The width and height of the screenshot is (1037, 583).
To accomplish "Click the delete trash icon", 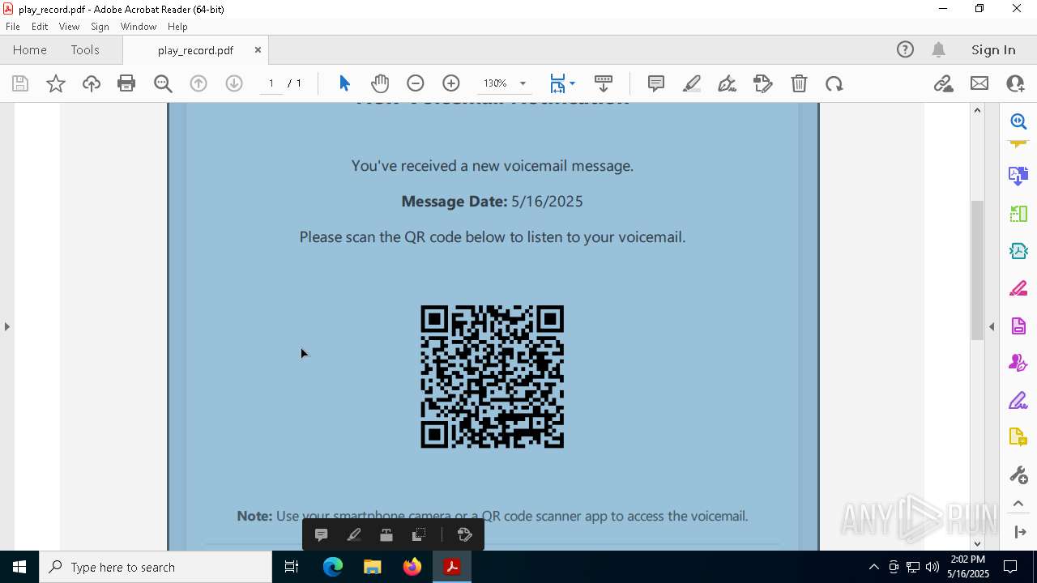I will pos(799,83).
